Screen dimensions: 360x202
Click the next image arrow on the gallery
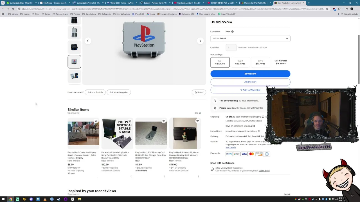coord(200,41)
